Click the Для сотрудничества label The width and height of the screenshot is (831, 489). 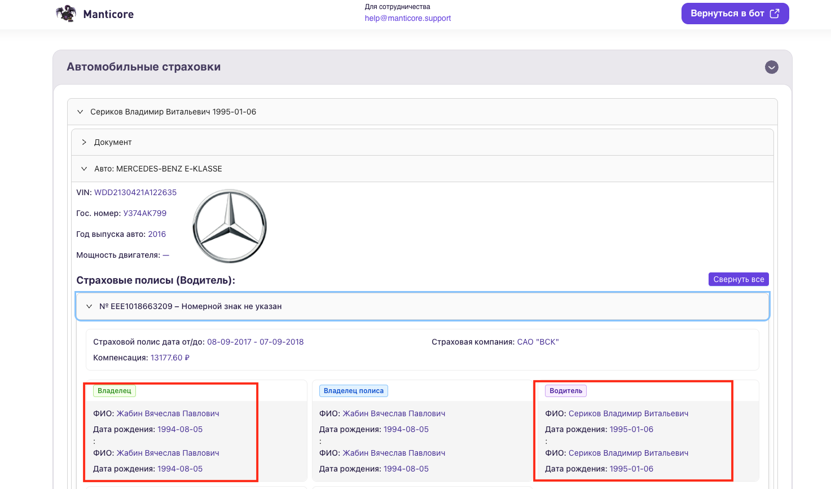tap(398, 7)
